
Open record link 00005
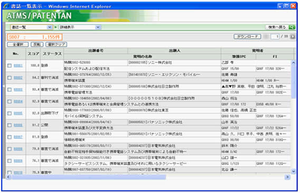coord(18,113)
